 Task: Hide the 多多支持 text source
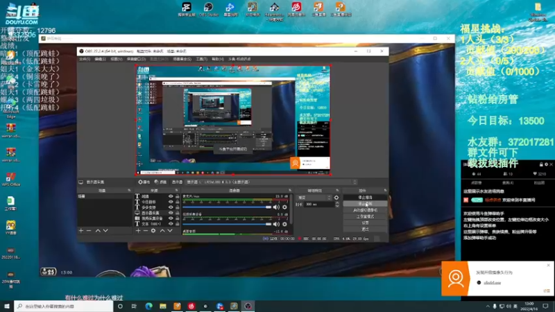tap(171, 207)
